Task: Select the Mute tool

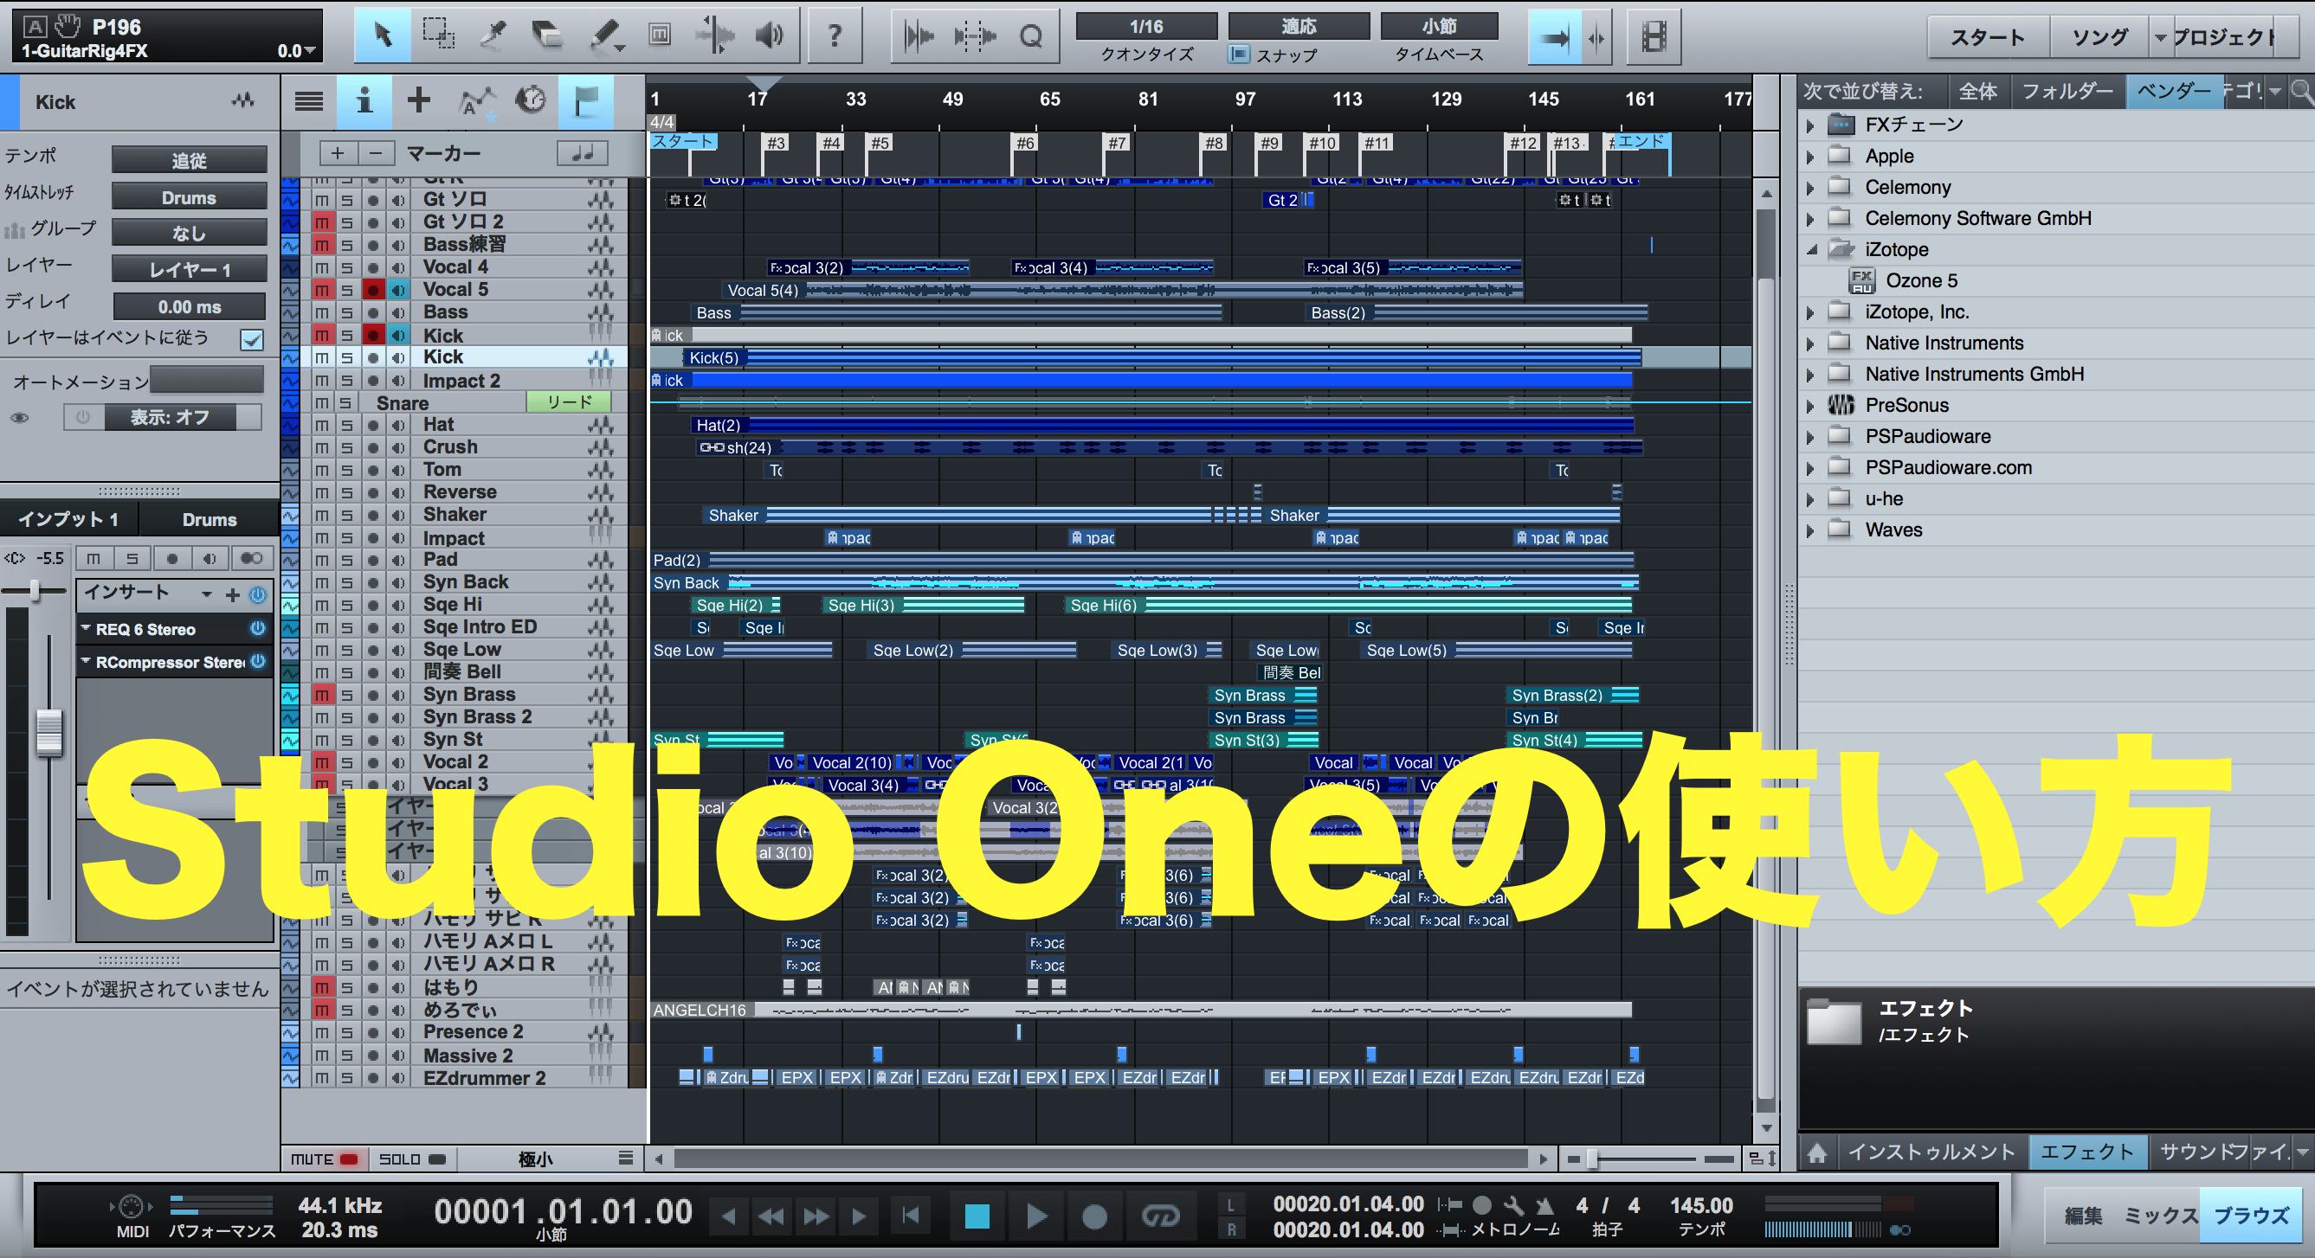Action: click(660, 36)
